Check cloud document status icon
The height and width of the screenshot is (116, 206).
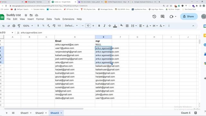coord(36,15)
